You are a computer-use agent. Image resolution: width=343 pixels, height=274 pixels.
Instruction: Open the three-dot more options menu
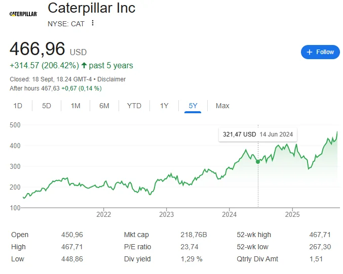click(93, 23)
